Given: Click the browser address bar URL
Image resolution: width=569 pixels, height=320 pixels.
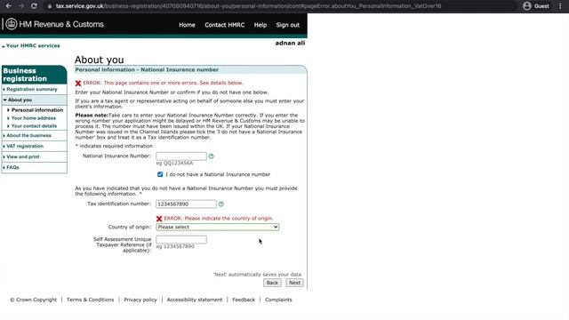Looking at the screenshot, I should pyautogui.click(x=248, y=6).
